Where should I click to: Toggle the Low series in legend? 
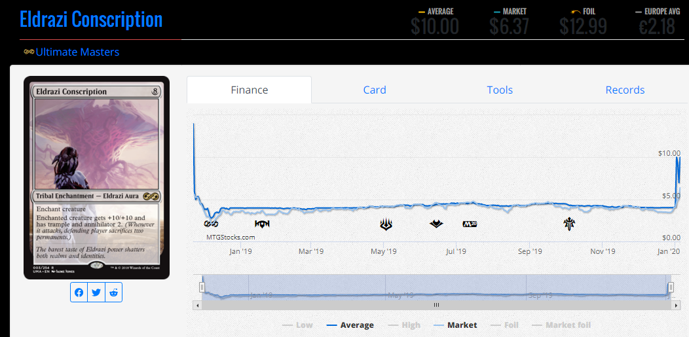point(297,325)
